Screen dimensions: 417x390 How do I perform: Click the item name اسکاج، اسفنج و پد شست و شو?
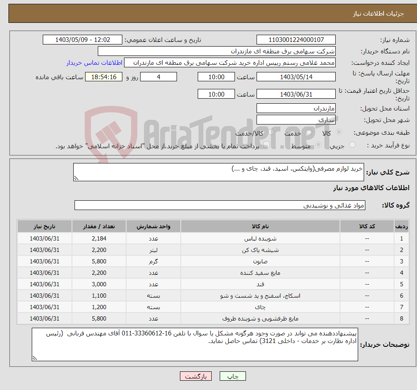pyautogui.click(x=260, y=296)
